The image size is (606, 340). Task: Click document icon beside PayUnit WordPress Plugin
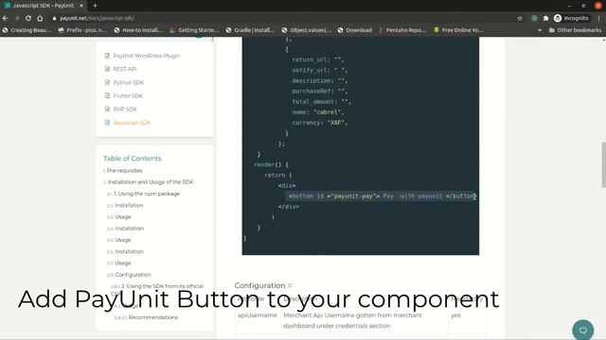click(107, 56)
